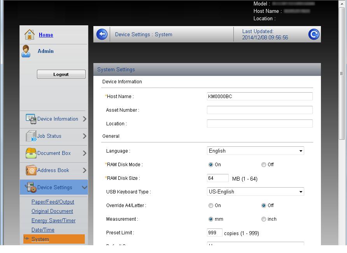The image size is (347, 253).
Task: Click the Asset Number input field
Action: [259, 110]
